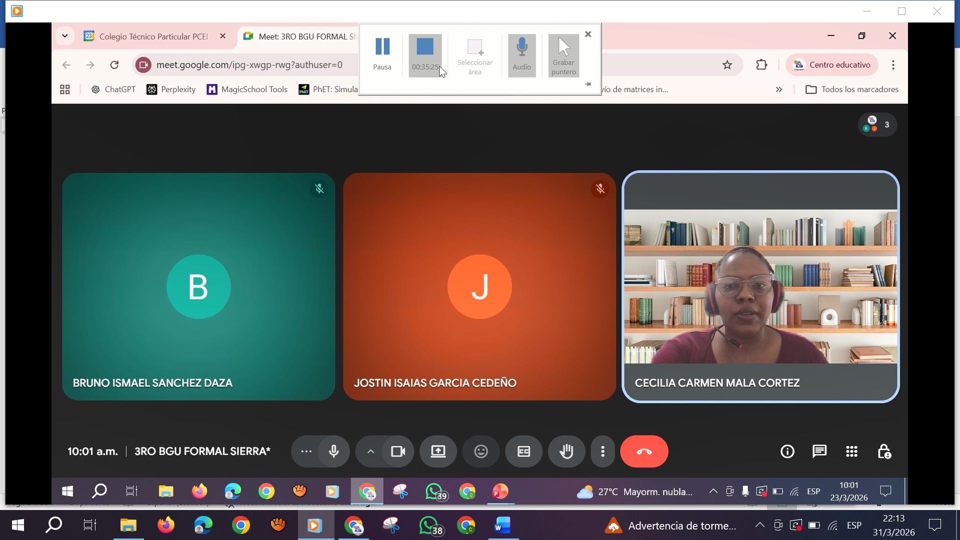Open the activities grid icon
Screen dimensions: 960x540
tap(852, 451)
